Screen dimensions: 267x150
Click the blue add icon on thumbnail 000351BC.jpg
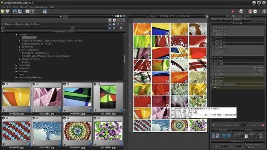[60, 110]
